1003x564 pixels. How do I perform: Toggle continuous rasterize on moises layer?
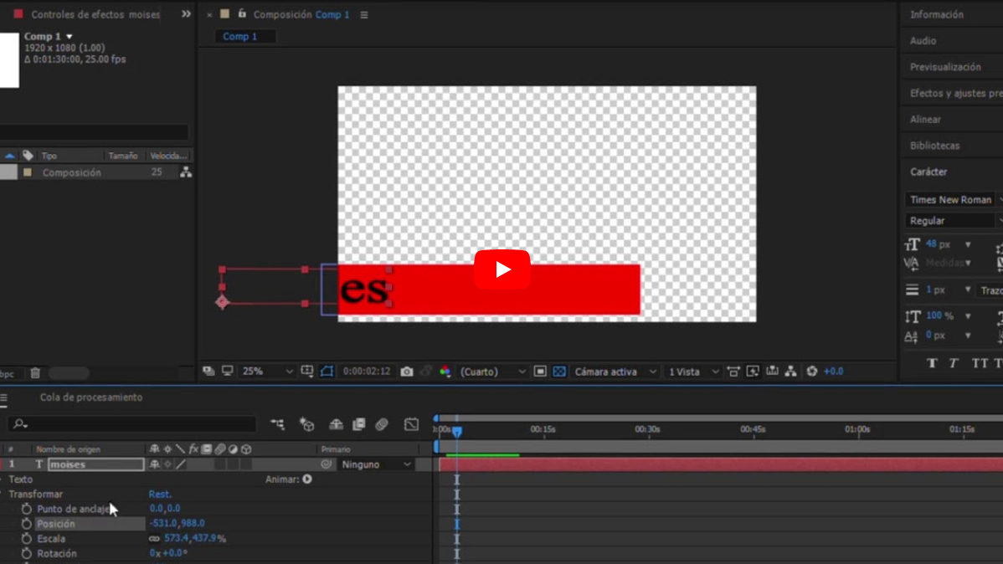pos(167,464)
